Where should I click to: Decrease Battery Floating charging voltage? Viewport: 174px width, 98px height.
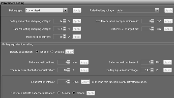tap(64, 30)
